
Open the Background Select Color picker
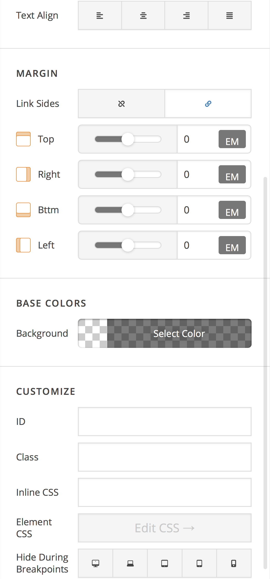pyautogui.click(x=179, y=334)
